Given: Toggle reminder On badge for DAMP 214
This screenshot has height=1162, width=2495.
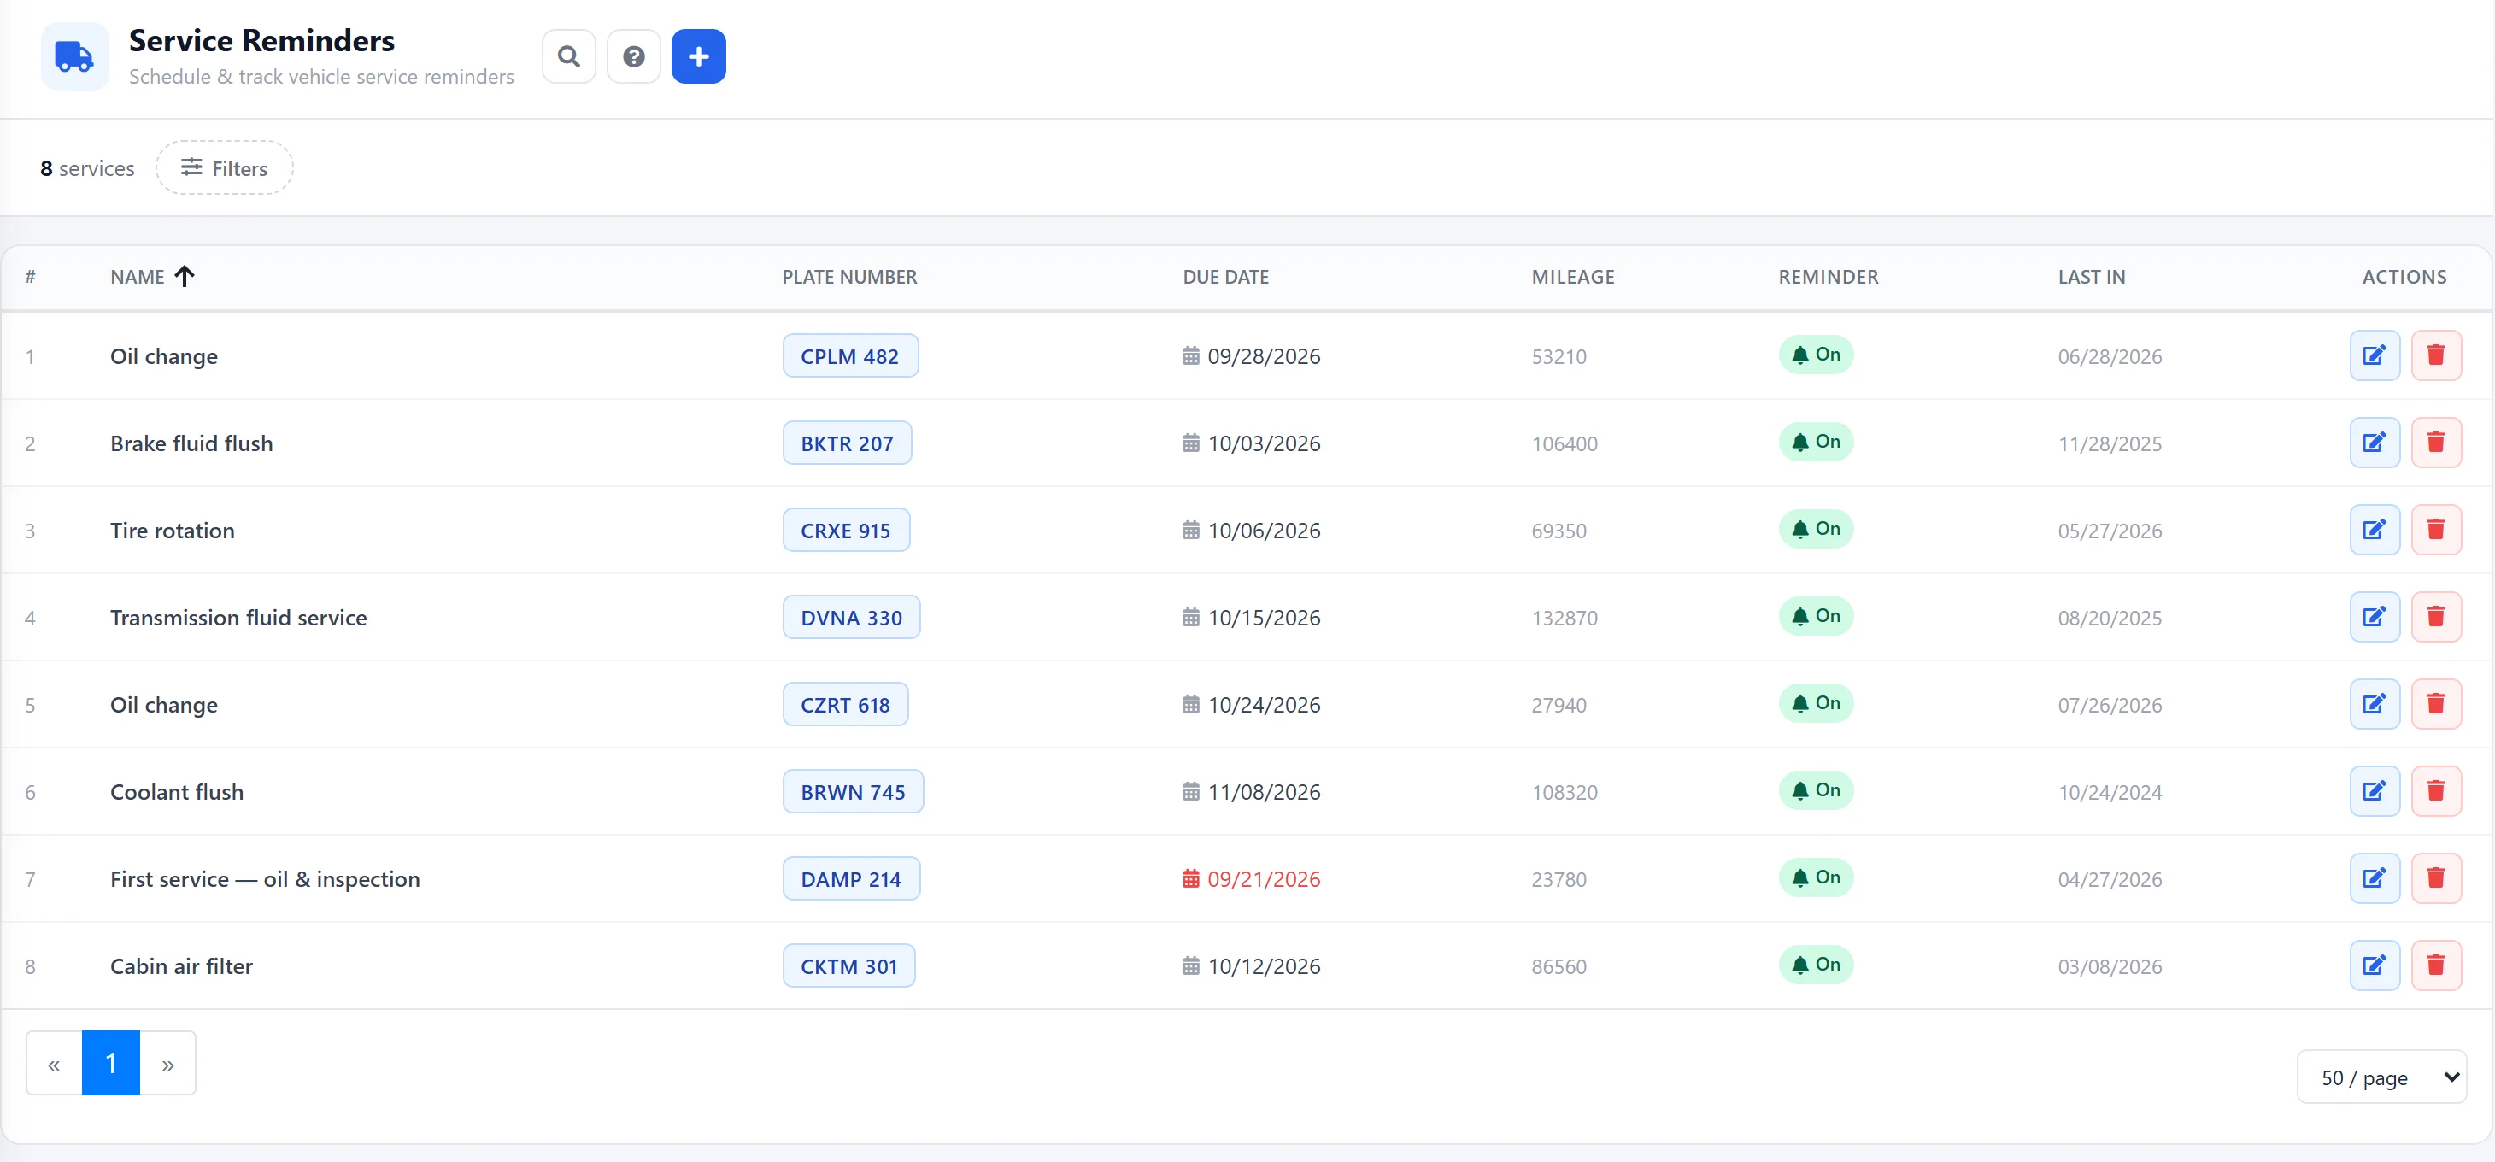Looking at the screenshot, I should tap(1815, 877).
